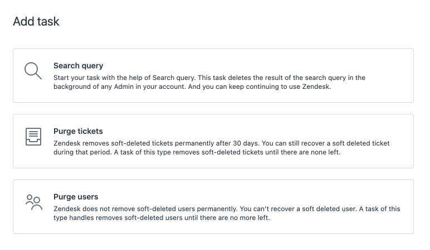Click the Purge users description paragraph
Viewport: 430px width, 250px height.
coord(227,213)
